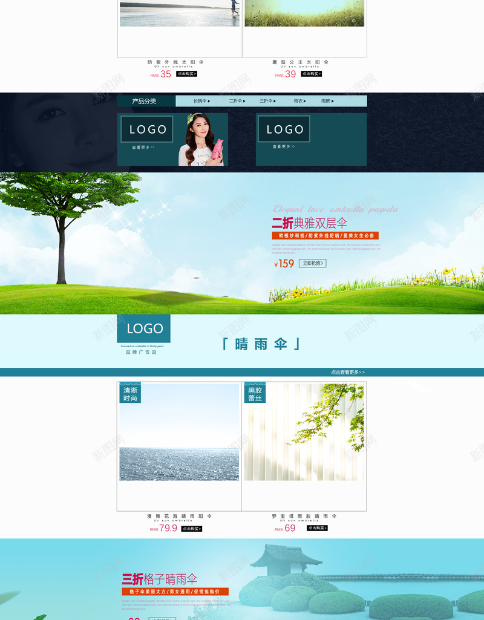This screenshot has height=620, width=484.
Task: Expand the 二折伞 category arrow
Action: click(244, 101)
